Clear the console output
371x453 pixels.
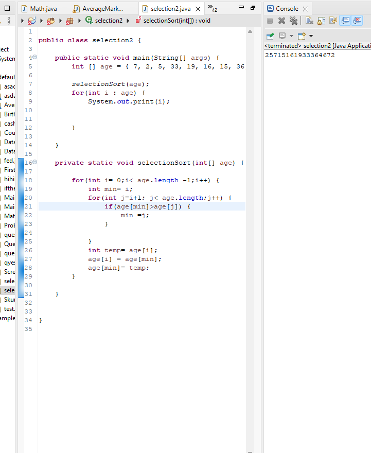pyautogui.click(x=309, y=21)
